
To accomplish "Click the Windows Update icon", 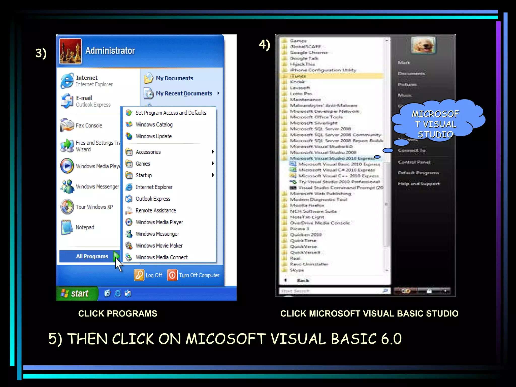I will point(129,136).
